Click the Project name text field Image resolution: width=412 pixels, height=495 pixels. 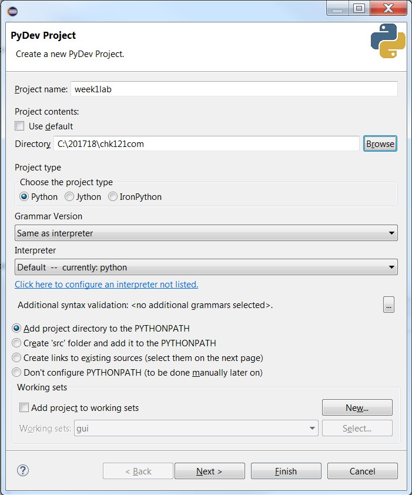(x=234, y=89)
